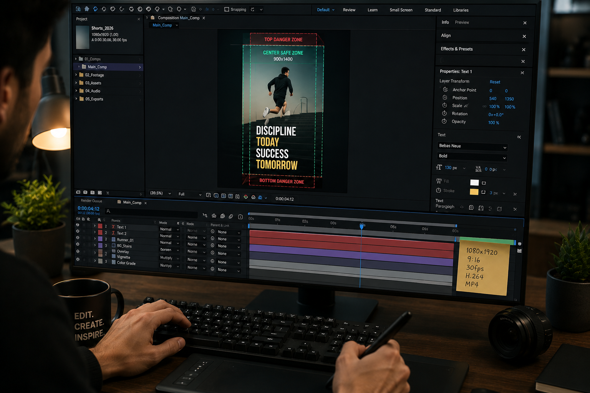Click the layer icon beside BG_Stairs
This screenshot has height=393, width=590.
(x=113, y=245)
